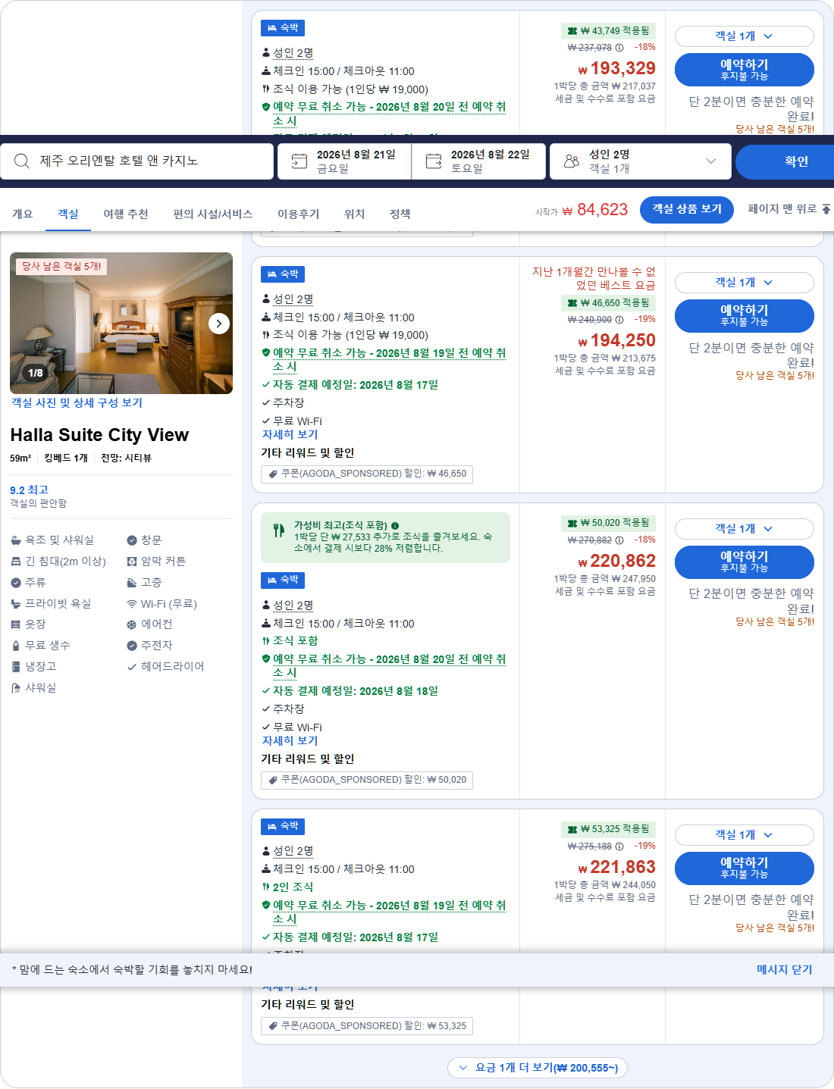Click the blackout curtain amenity icon
834x1089 pixels.
coord(132,562)
